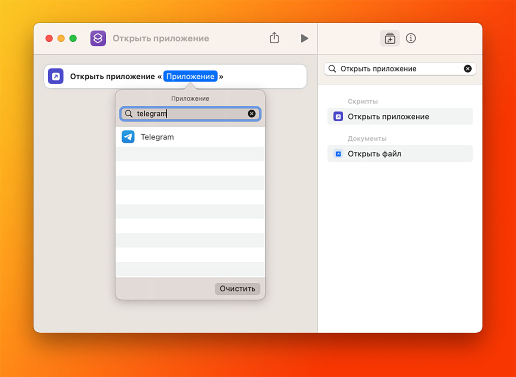Open shortcut details via the info tab
Image resolution: width=516 pixels, height=377 pixels.
[411, 38]
